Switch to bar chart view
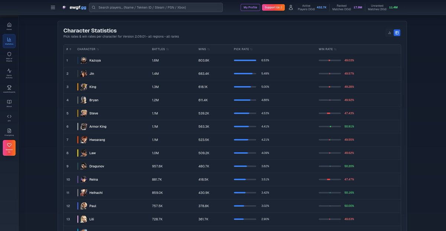This screenshot has height=231, width=446. pyautogui.click(x=390, y=33)
